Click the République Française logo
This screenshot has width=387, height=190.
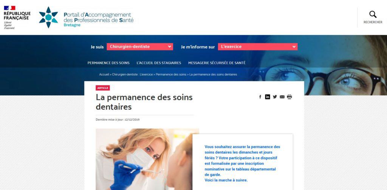tap(17, 17)
